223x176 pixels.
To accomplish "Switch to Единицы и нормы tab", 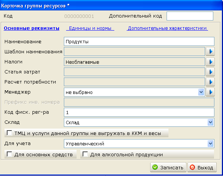I will [x=90, y=28].
